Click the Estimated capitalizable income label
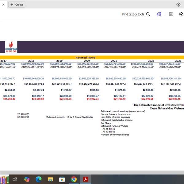Viewport: 184px width, 184px height. pos(117,120)
